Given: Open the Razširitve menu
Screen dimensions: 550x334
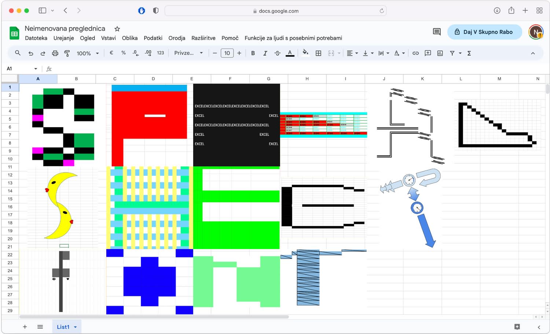Looking at the screenshot, I should [203, 38].
